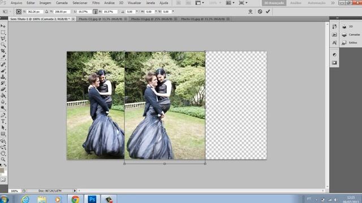Click the foreground color swatch
362x203 pixels.
coord(2,170)
